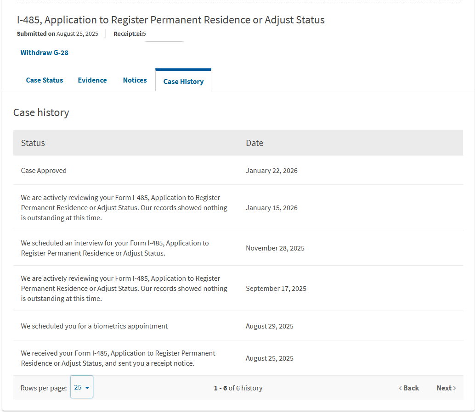Go to the Notices tab
The width and height of the screenshot is (475, 412).
pyautogui.click(x=135, y=80)
